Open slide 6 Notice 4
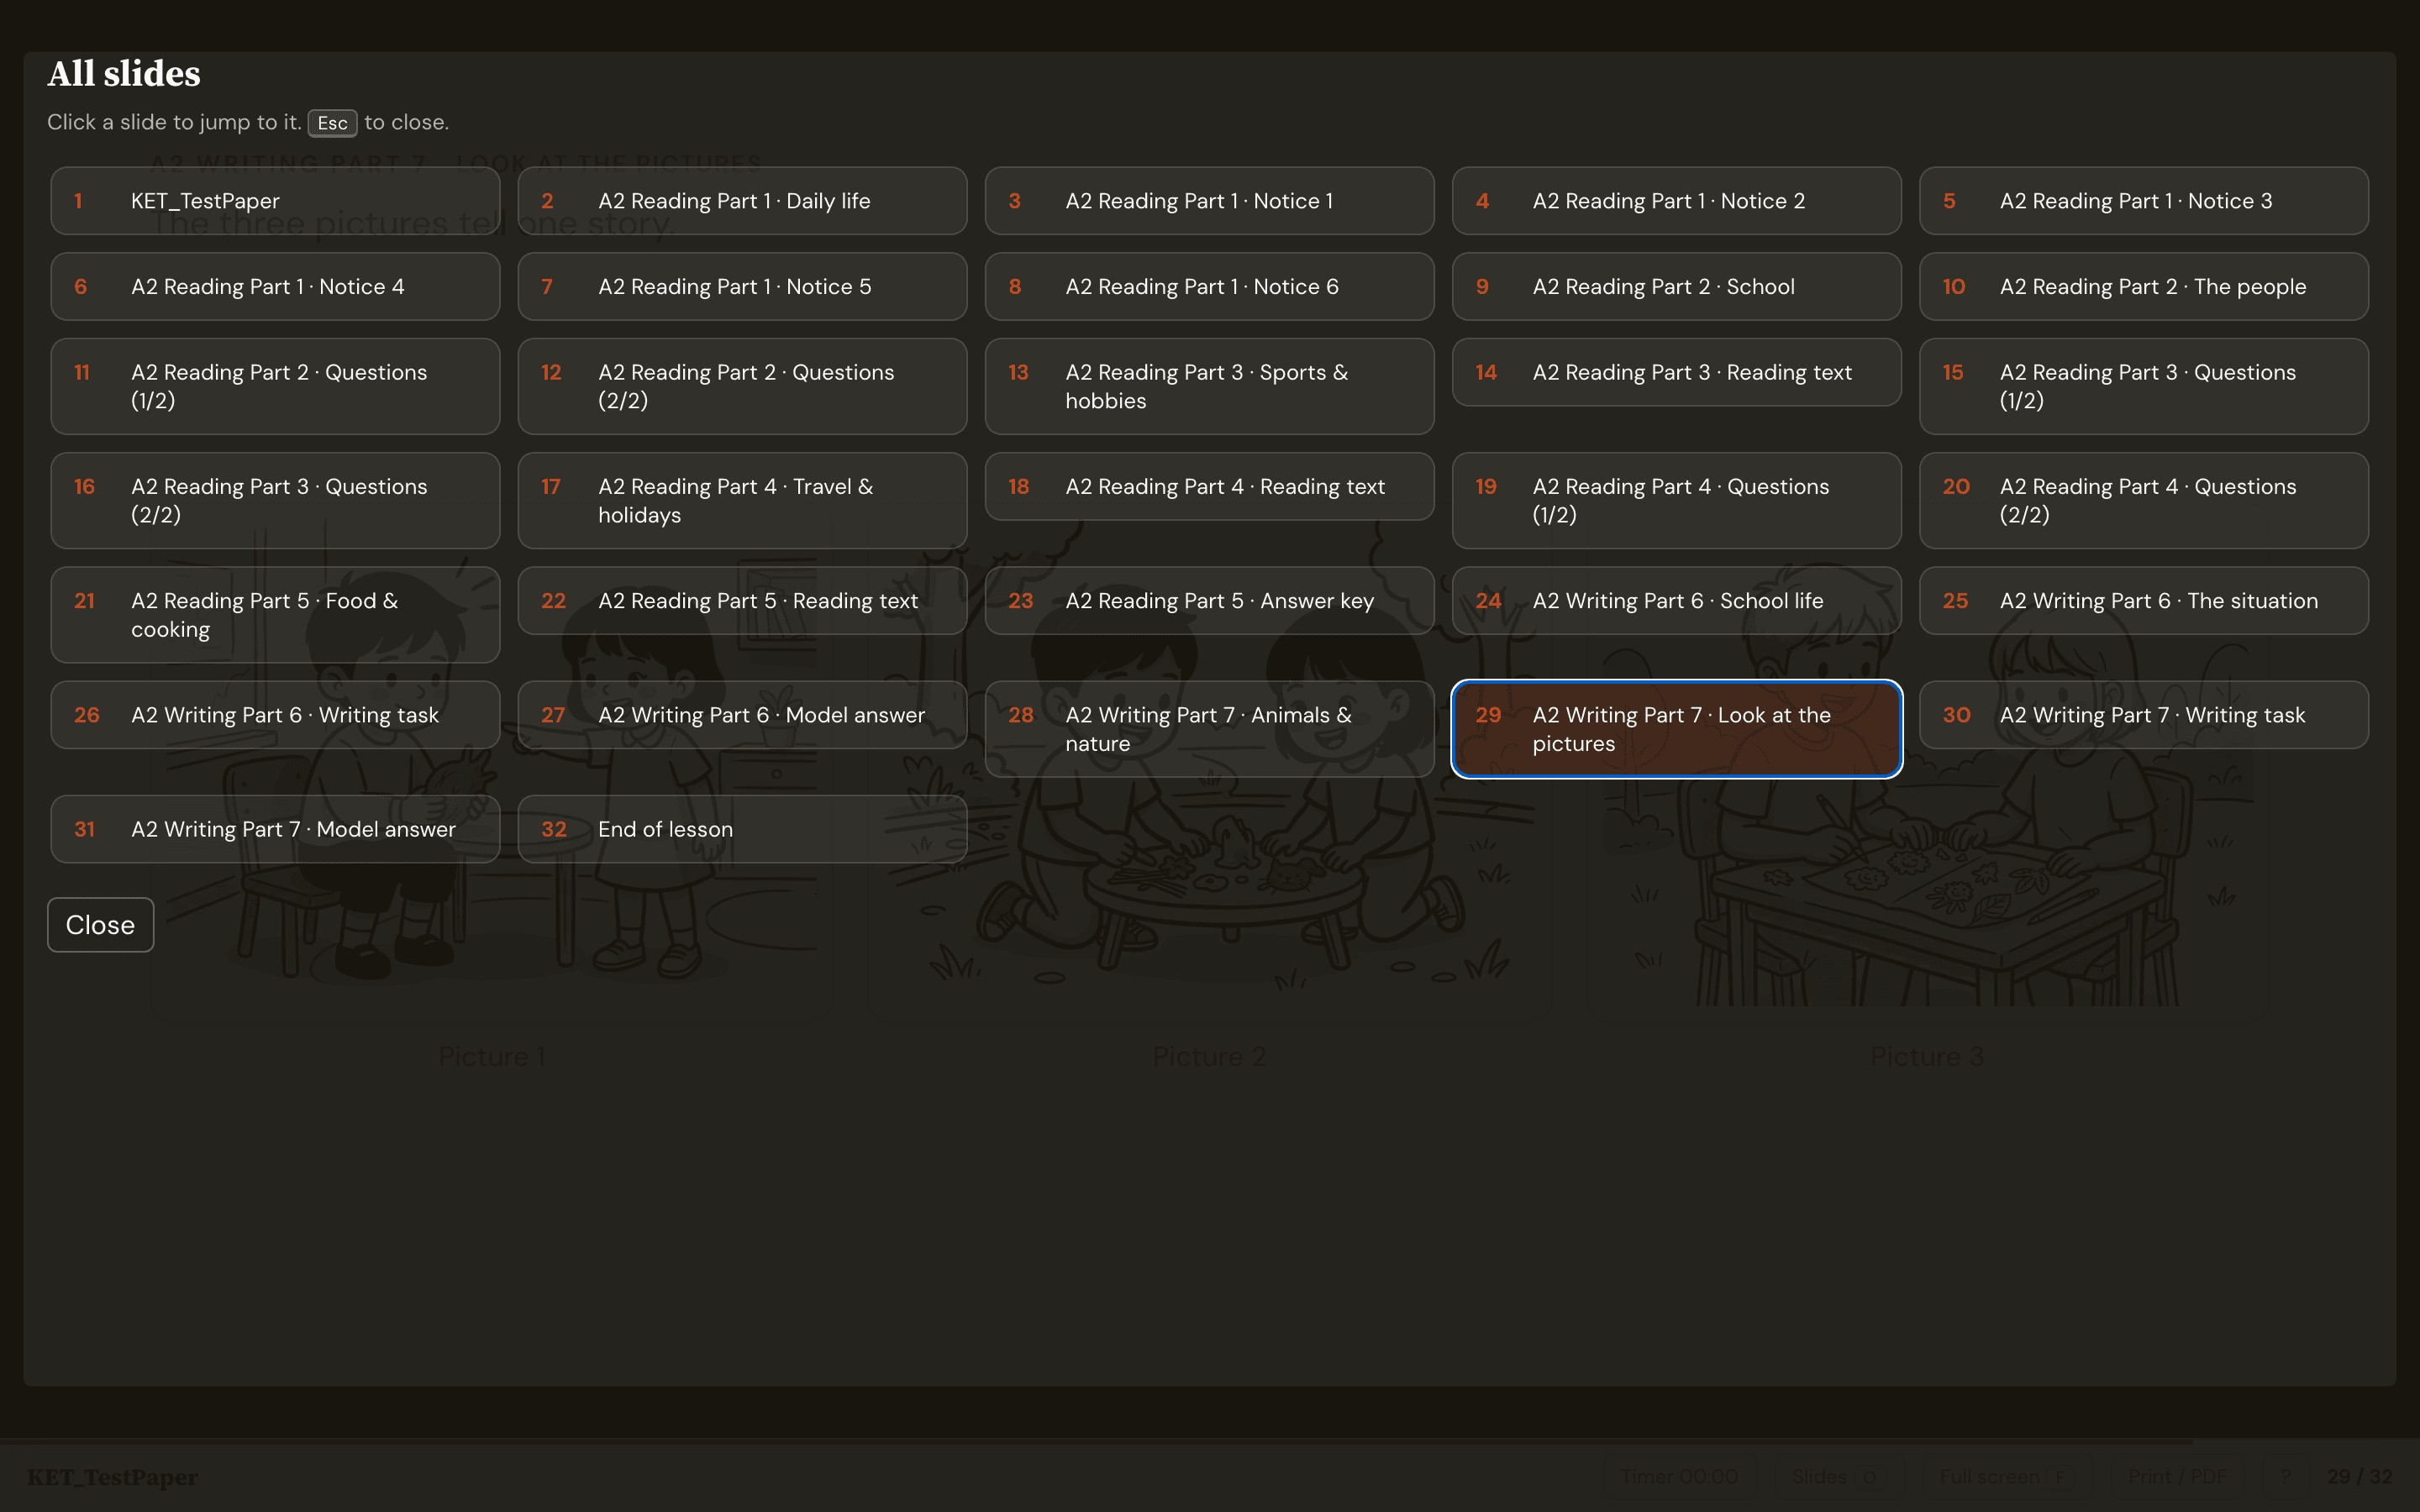The width and height of the screenshot is (2420, 1512). 275,287
